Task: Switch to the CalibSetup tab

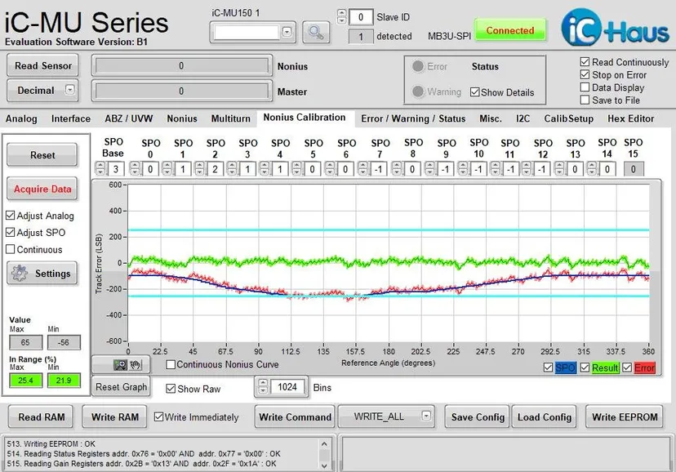Action: [x=569, y=118]
